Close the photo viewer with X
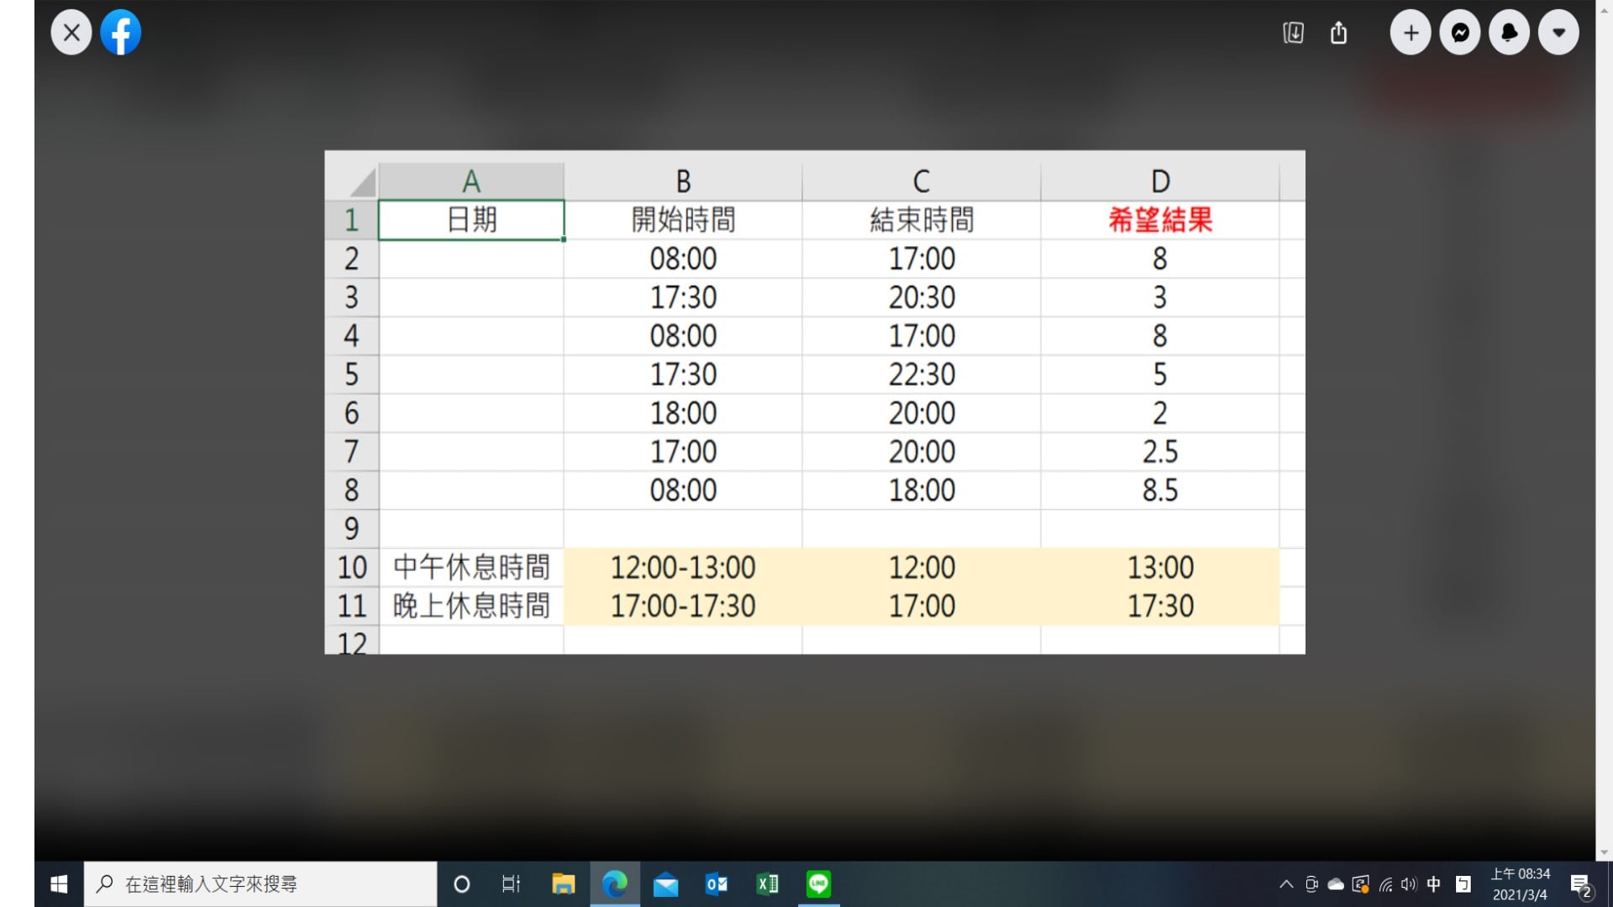Image resolution: width=1613 pixels, height=907 pixels. [x=71, y=33]
